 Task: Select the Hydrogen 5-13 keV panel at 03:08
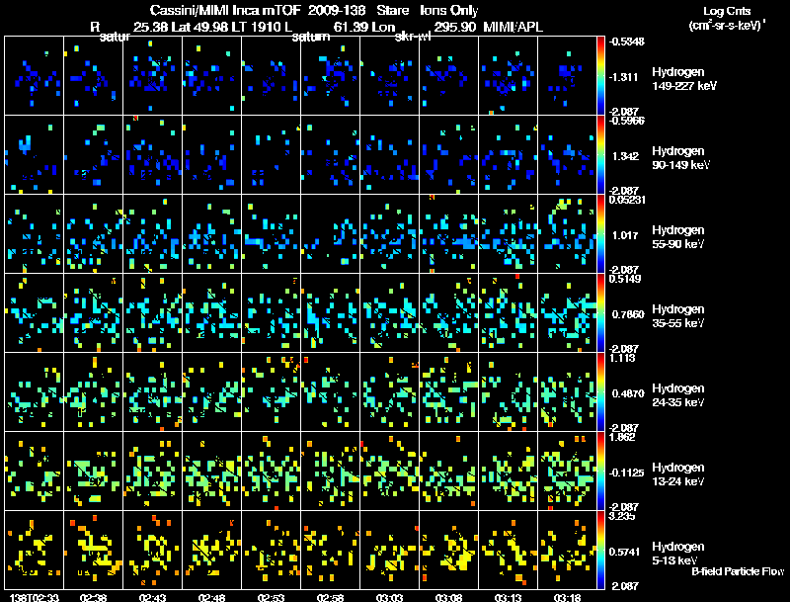448,550
